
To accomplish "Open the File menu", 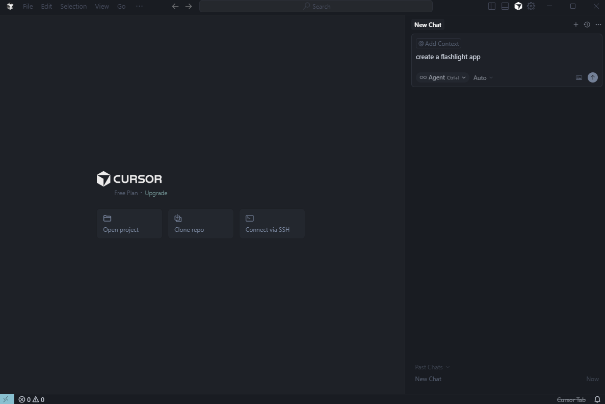I will (28, 6).
